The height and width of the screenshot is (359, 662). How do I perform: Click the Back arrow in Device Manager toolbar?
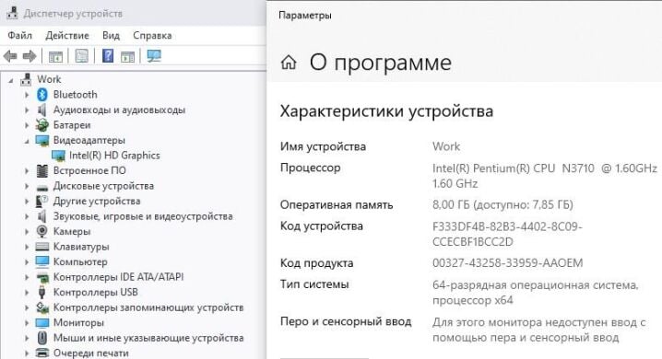pyautogui.click(x=10, y=56)
